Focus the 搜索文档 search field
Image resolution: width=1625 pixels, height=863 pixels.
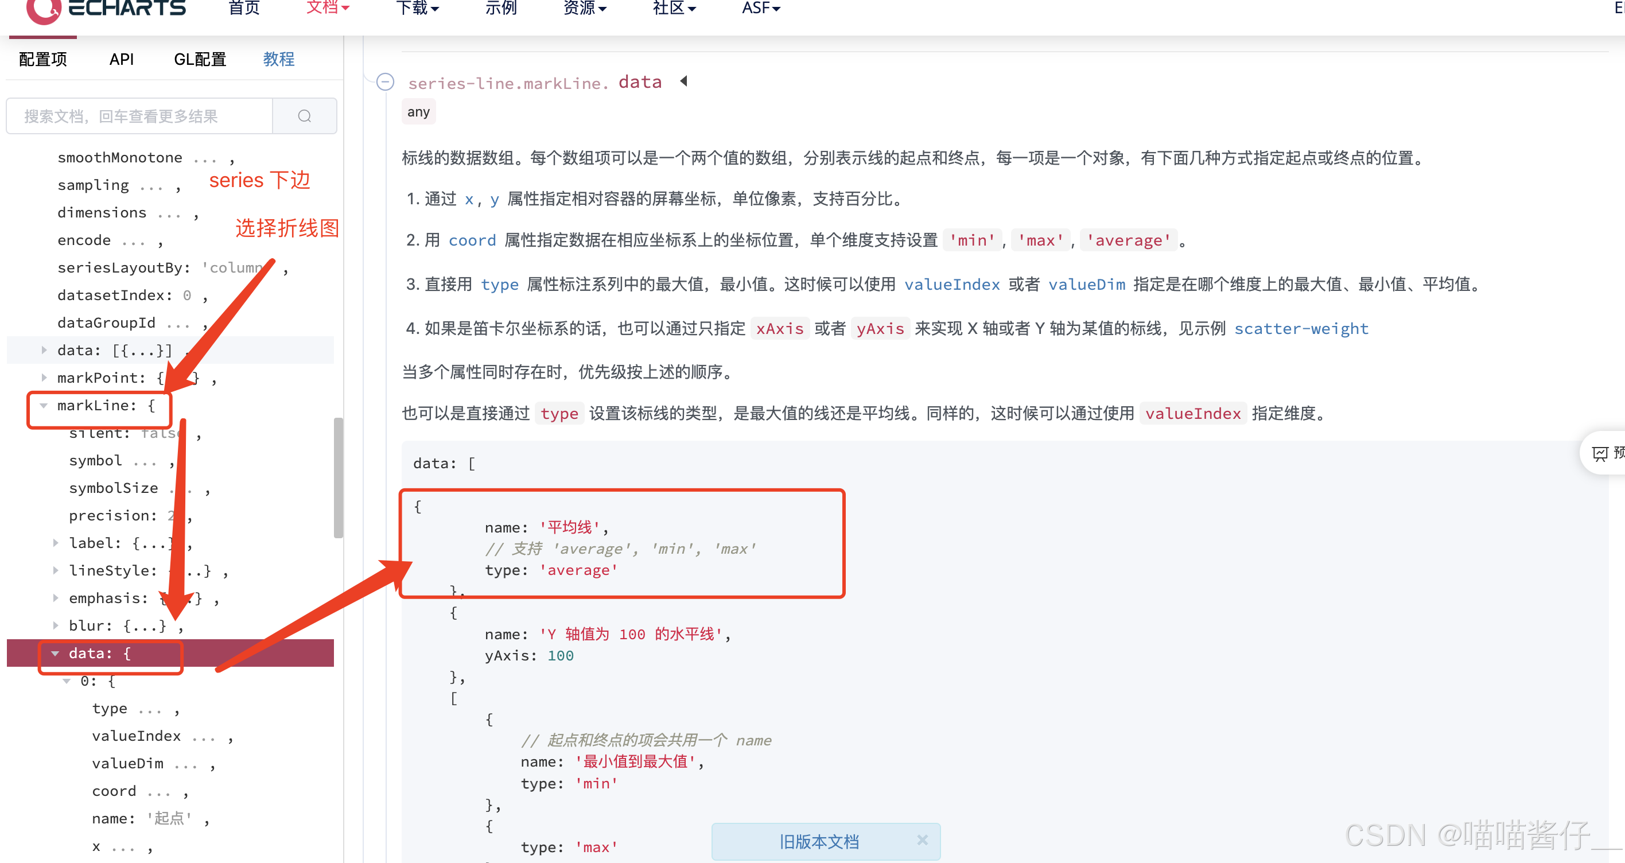tap(140, 116)
